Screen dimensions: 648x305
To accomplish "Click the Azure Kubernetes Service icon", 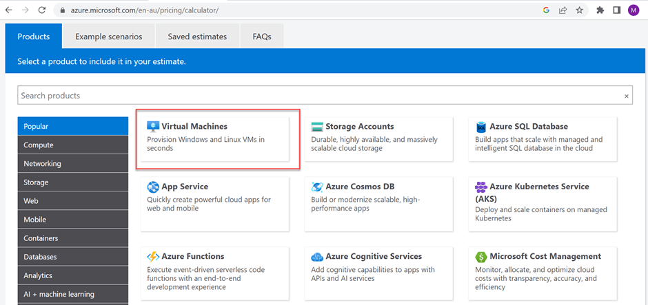I will point(481,187).
